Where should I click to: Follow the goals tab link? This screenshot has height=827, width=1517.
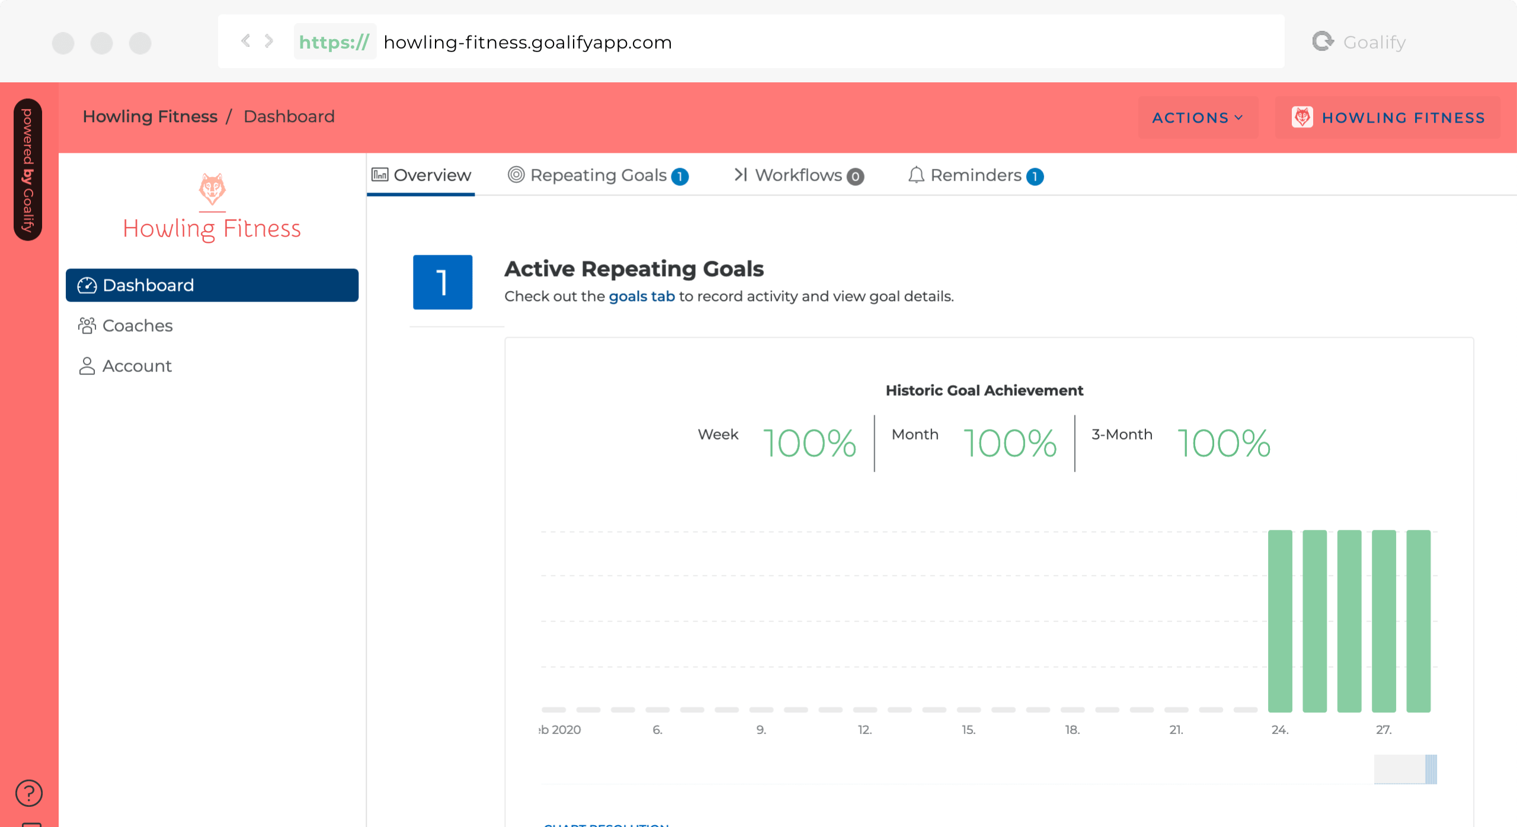[x=642, y=296]
